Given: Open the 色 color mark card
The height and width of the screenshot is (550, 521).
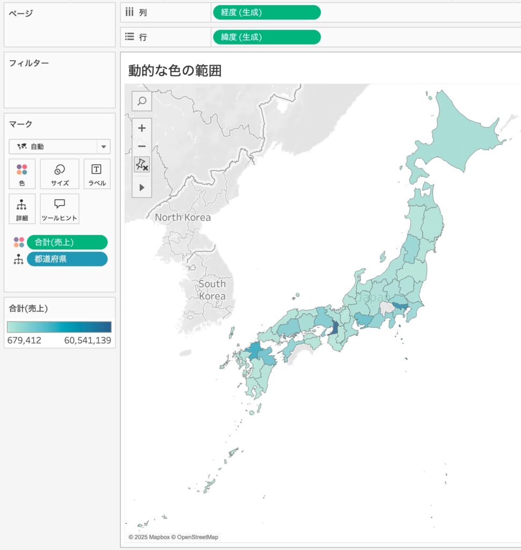Looking at the screenshot, I should [x=22, y=173].
